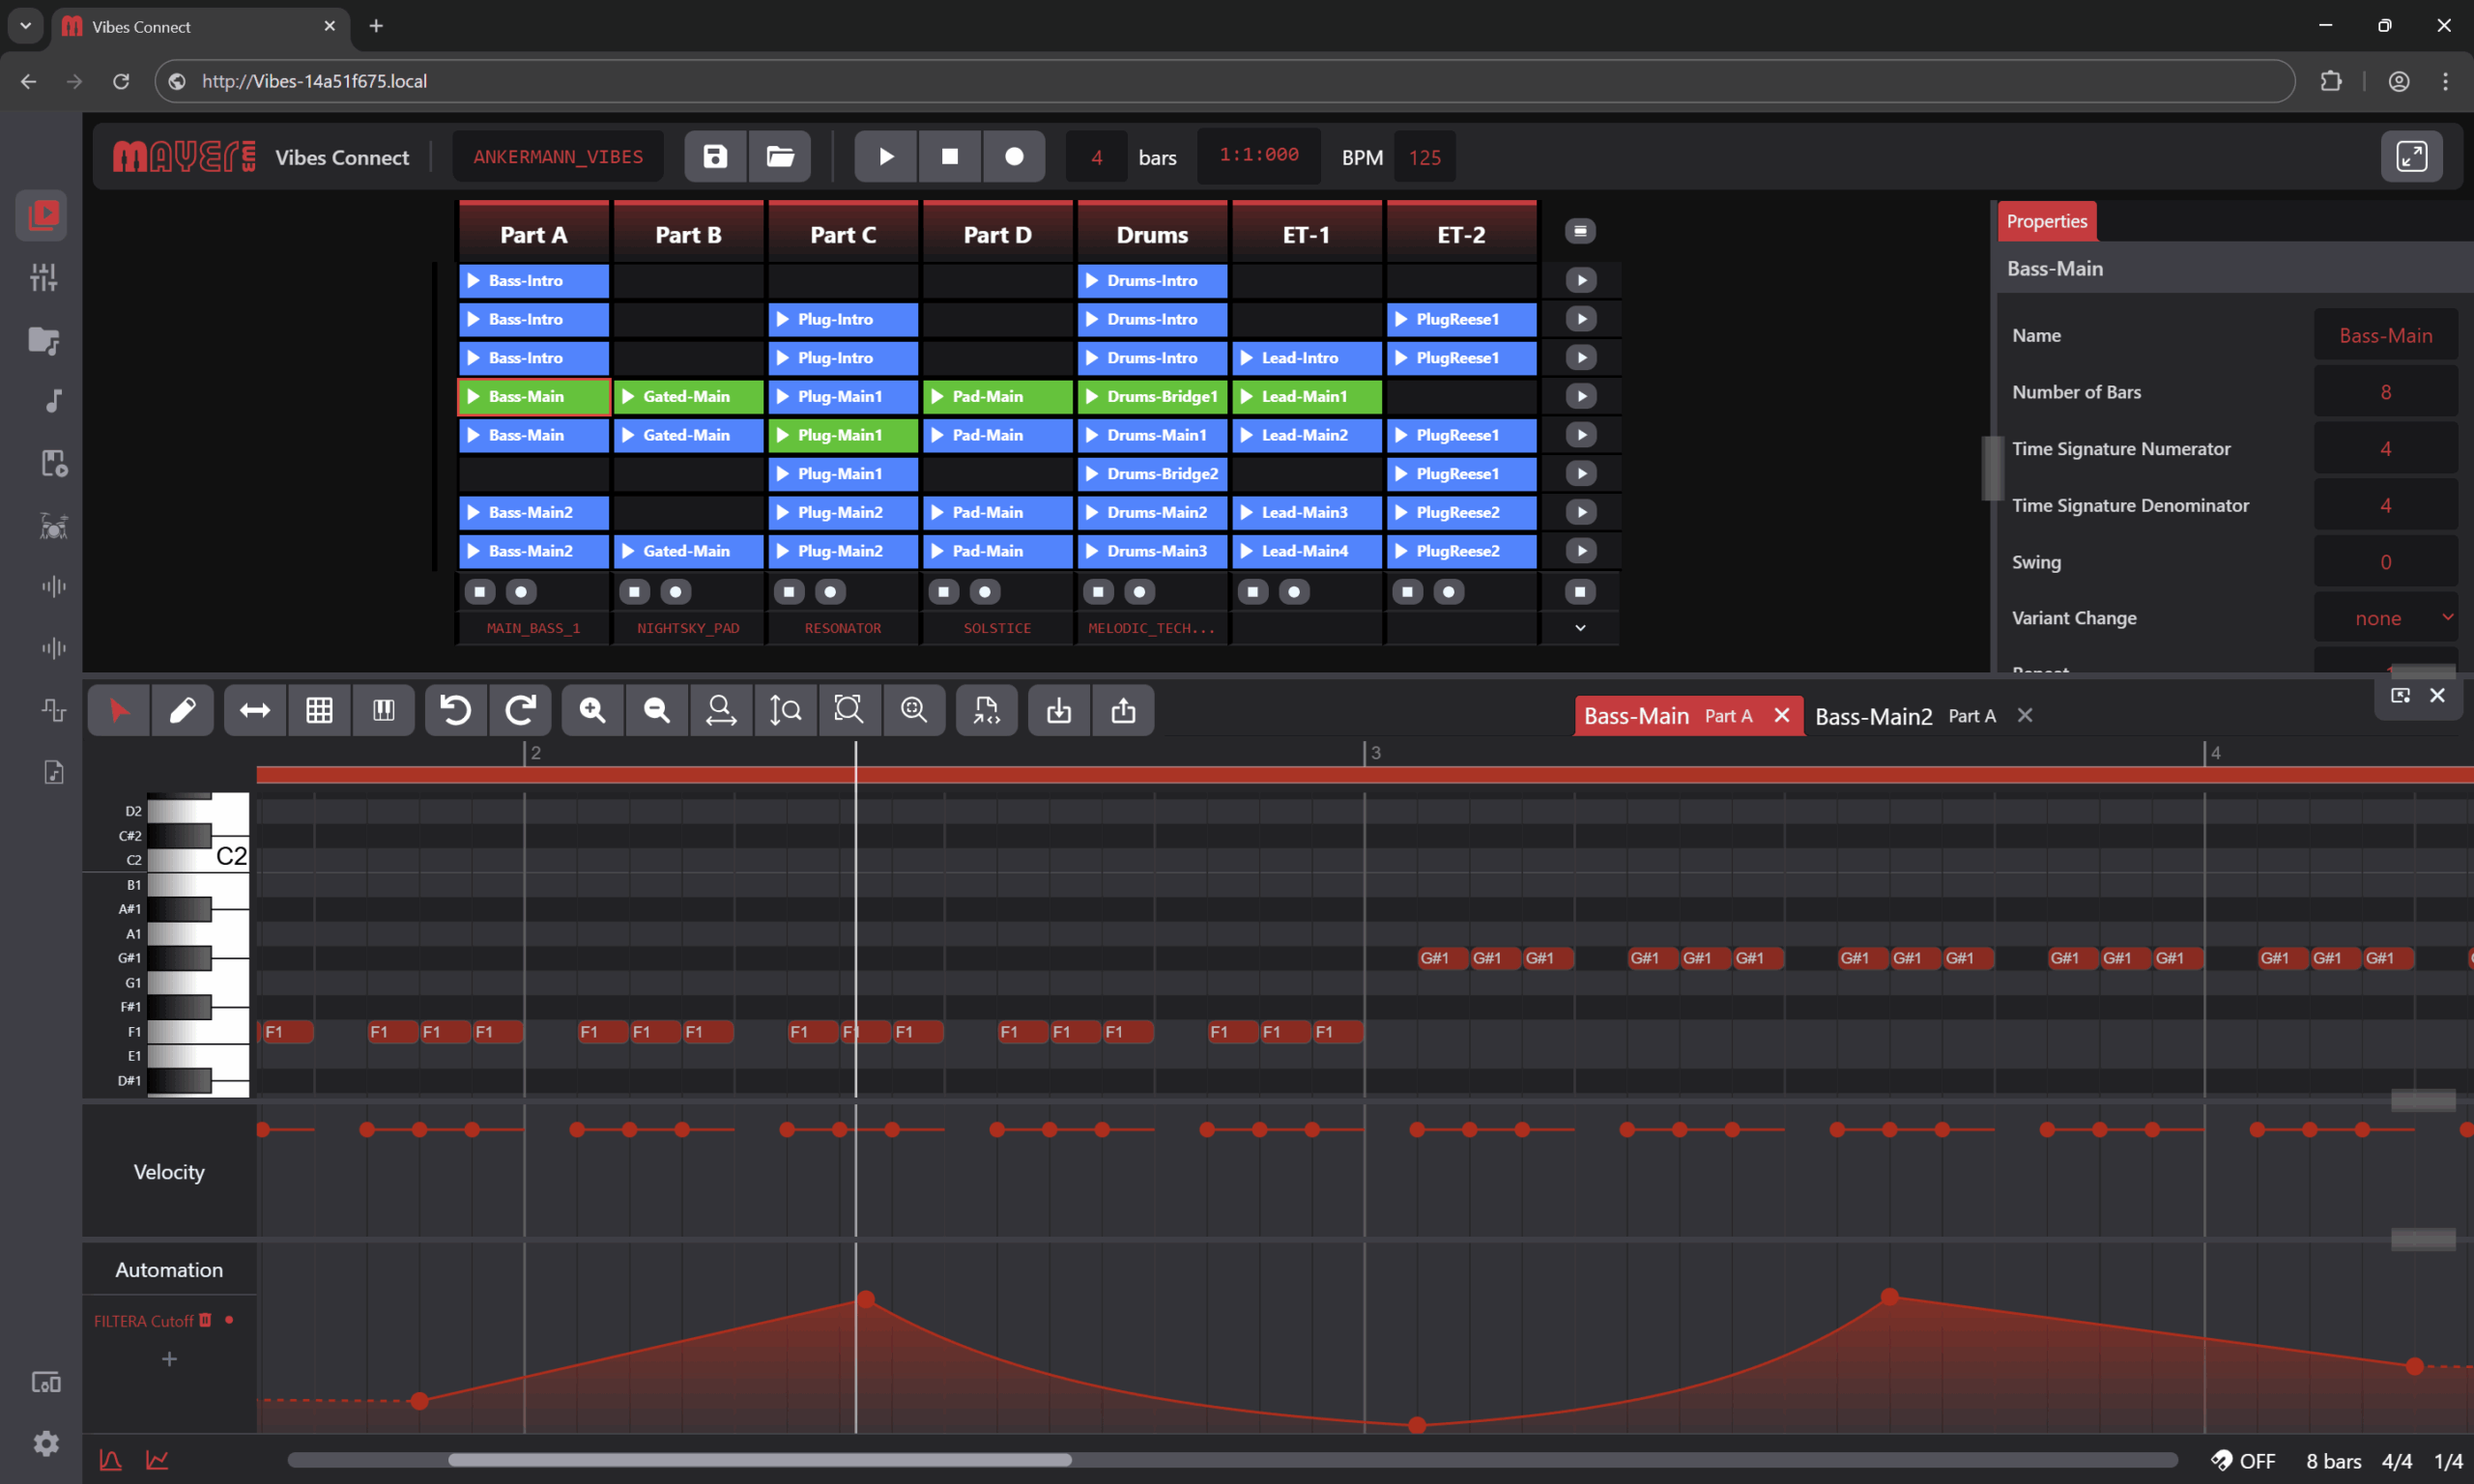Switch to the Bass-Main2 editor tab

(1873, 716)
